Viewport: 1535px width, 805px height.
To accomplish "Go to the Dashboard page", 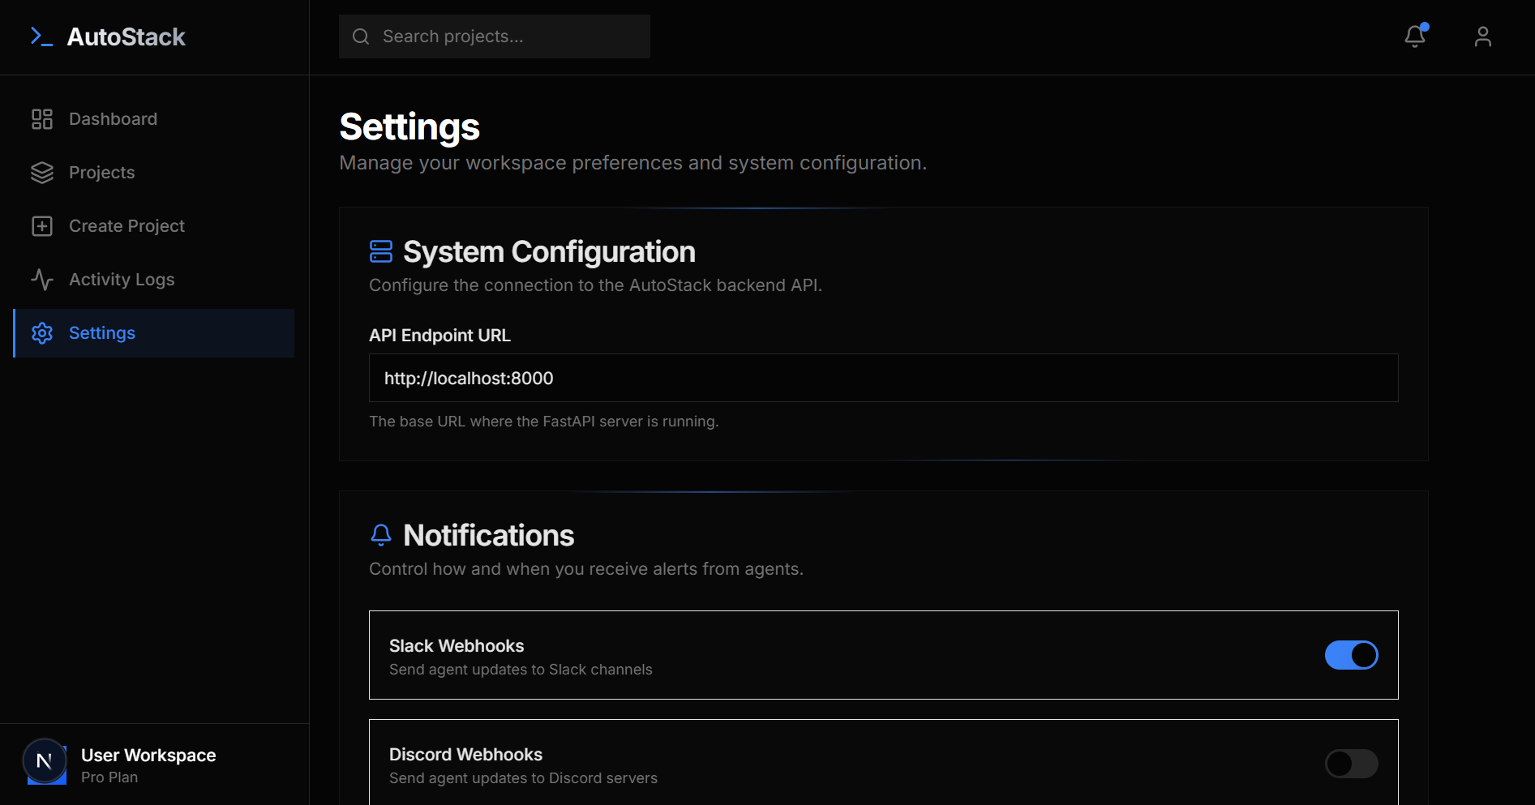I will point(113,119).
